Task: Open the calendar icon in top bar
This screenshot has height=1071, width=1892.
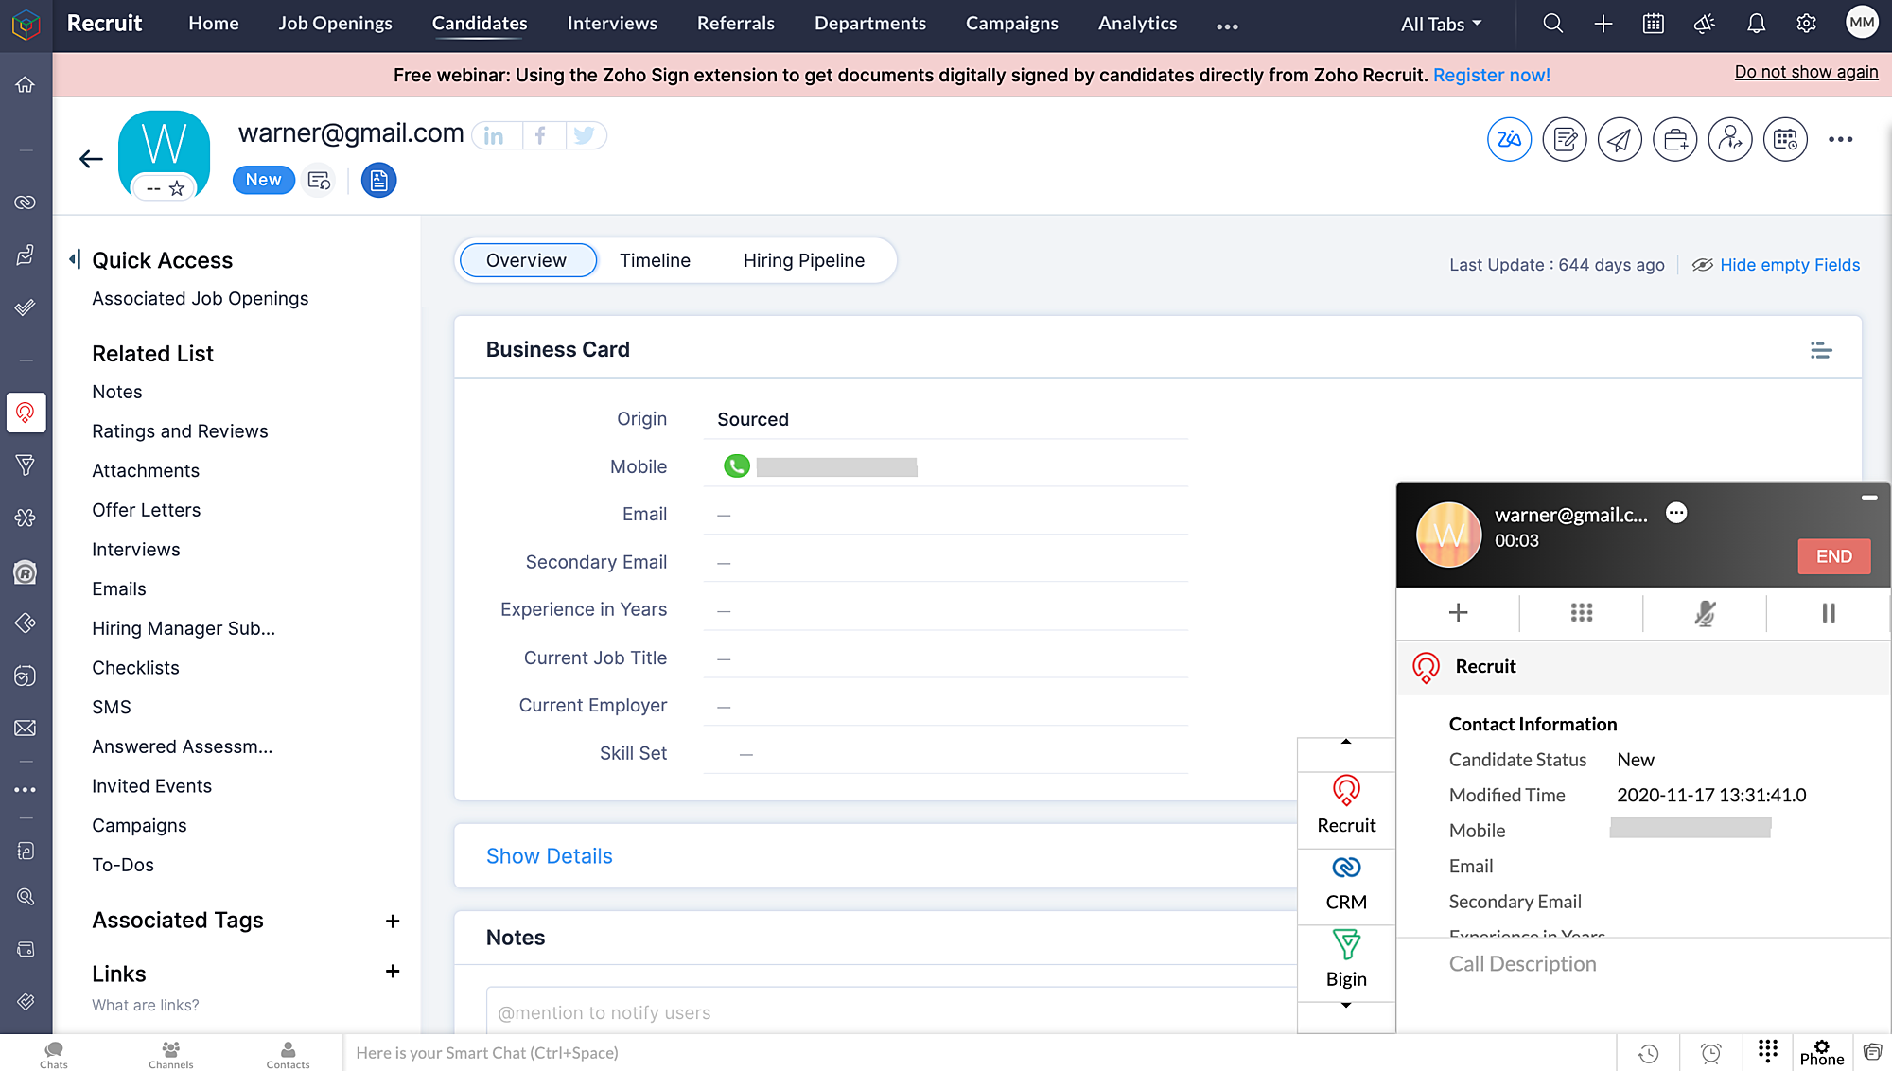Action: pos(1653,24)
